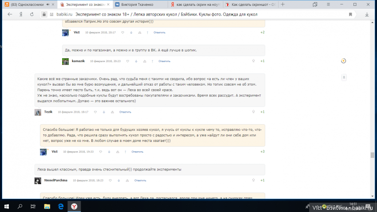
Task: Switch to the Одноклассники tab
Action: (x=27, y=4)
